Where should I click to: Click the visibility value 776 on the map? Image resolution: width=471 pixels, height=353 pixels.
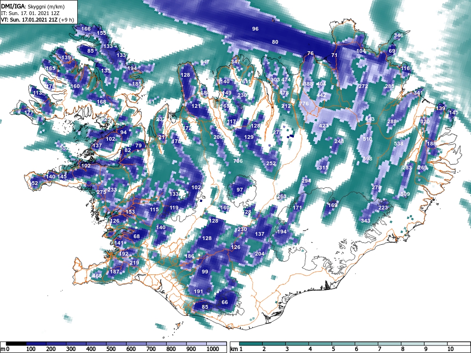click(304, 104)
